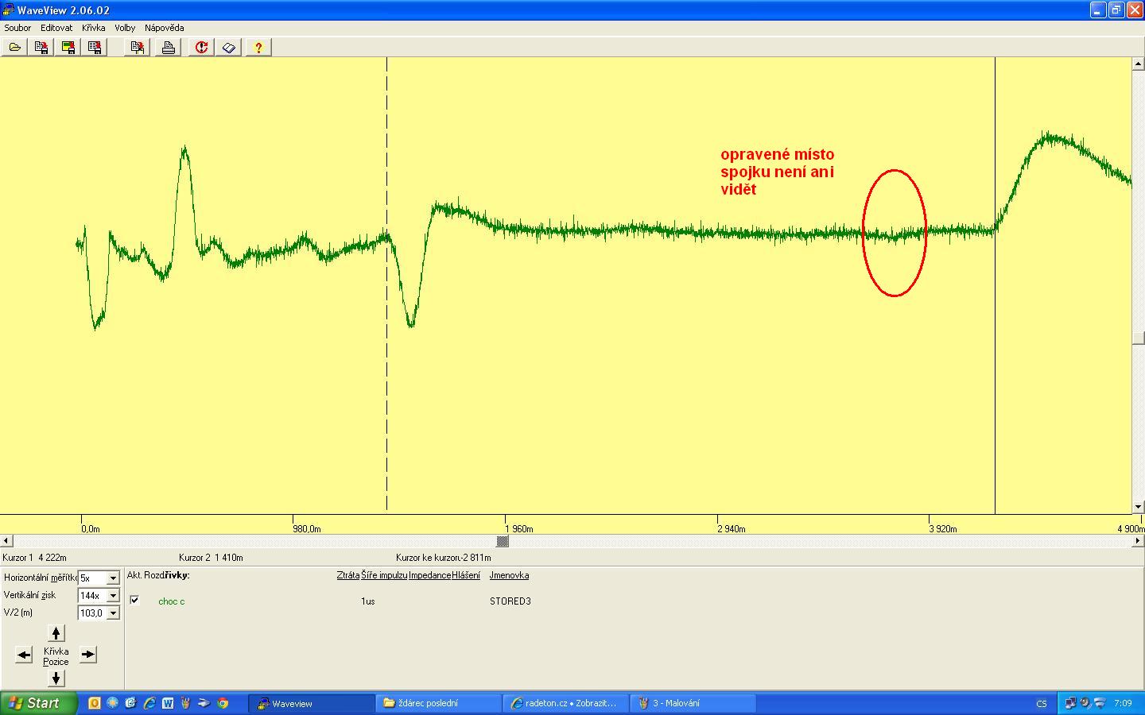Click the vertical scrollbar up arrow

(1139, 63)
